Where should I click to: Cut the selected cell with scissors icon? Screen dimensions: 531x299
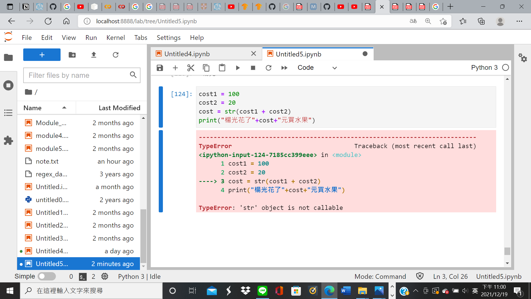click(x=191, y=68)
